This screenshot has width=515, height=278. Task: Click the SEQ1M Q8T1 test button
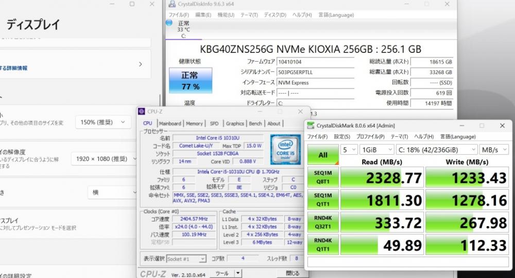(x=323, y=177)
